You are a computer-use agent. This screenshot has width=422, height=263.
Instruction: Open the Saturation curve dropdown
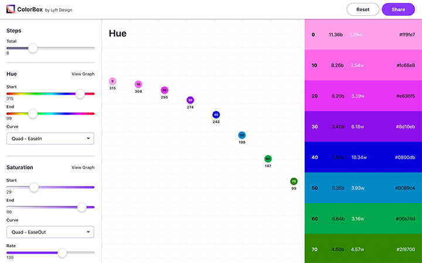[50, 232]
